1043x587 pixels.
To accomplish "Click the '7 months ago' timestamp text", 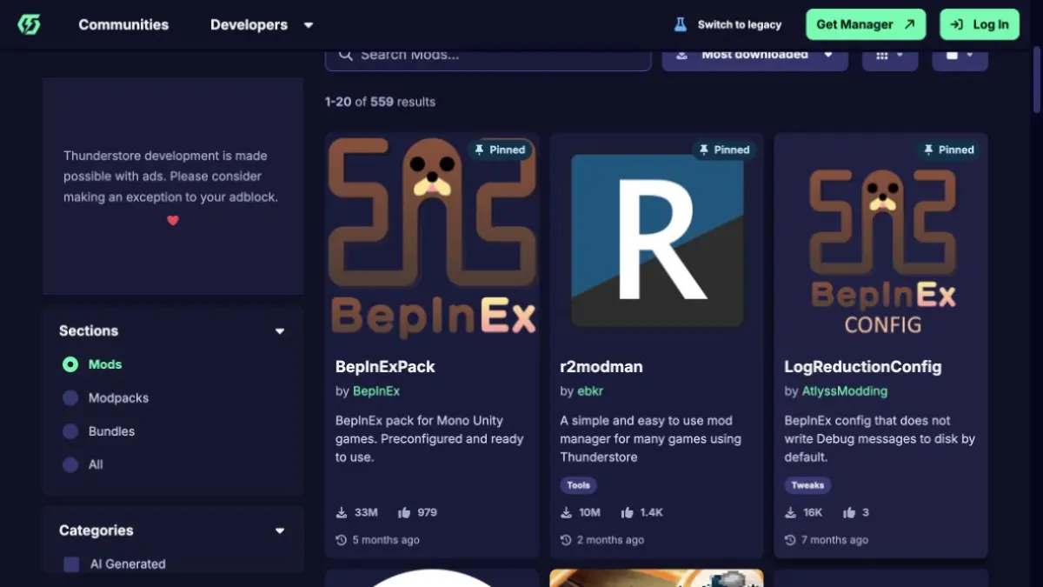I will 834,540.
